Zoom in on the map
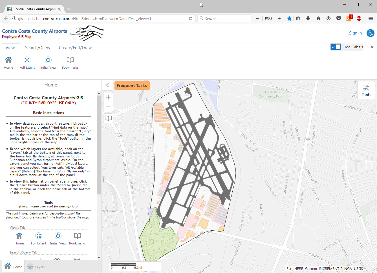This screenshot has height=273, width=377. coord(108,97)
